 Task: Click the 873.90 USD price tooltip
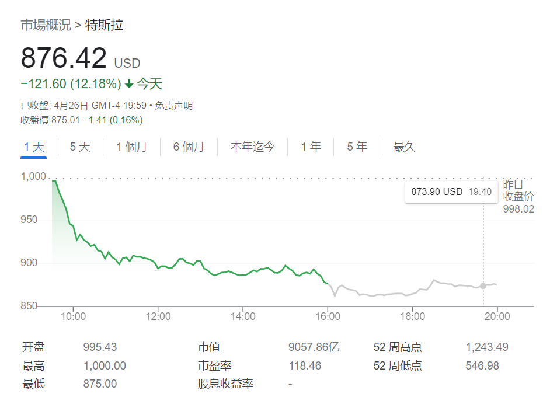[449, 191]
